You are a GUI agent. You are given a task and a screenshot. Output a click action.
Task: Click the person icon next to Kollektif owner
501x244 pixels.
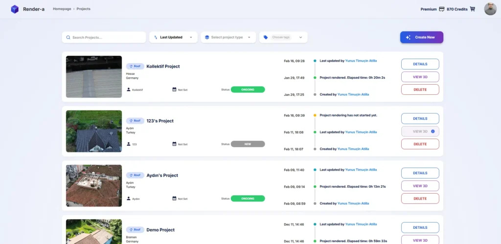[x=129, y=89]
